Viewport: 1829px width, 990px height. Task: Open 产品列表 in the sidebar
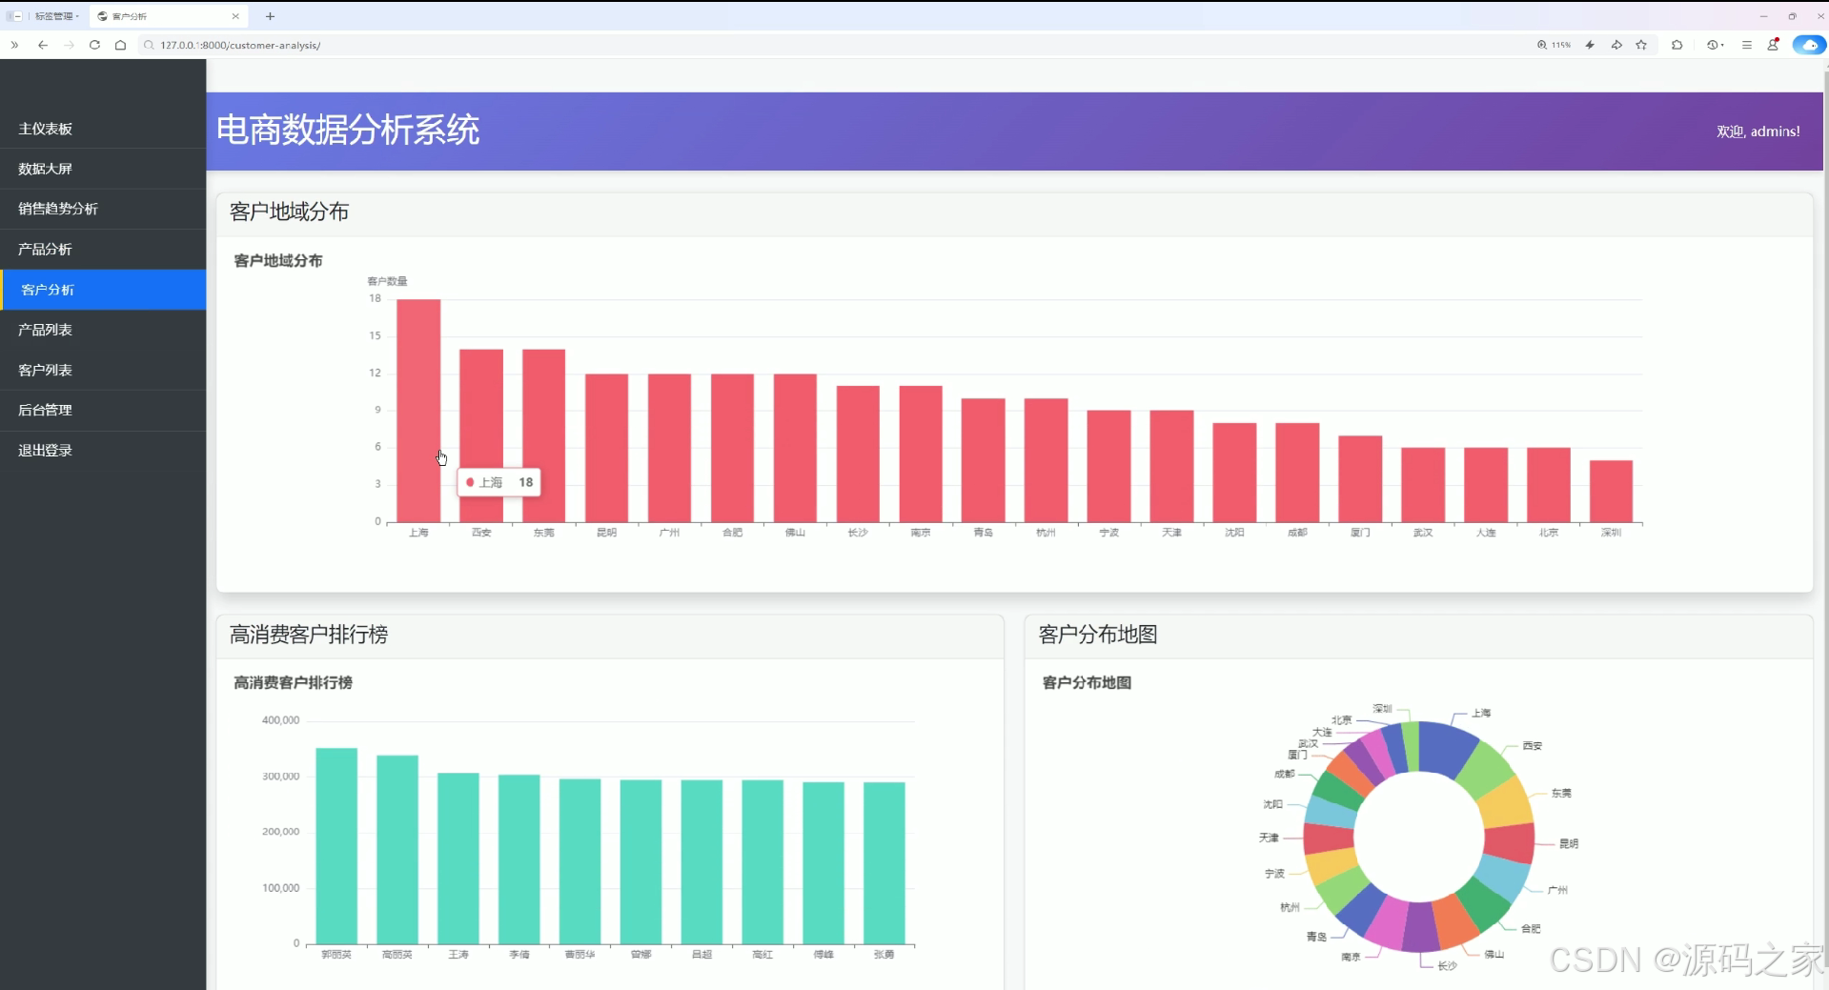pyautogui.click(x=103, y=330)
